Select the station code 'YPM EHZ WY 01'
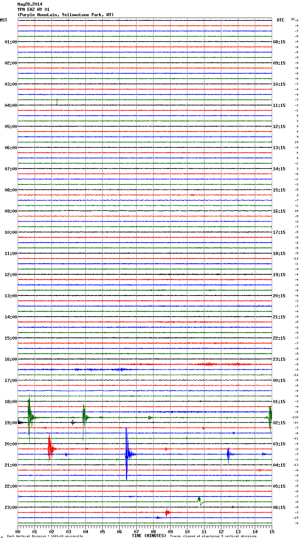 (x=34, y=10)
